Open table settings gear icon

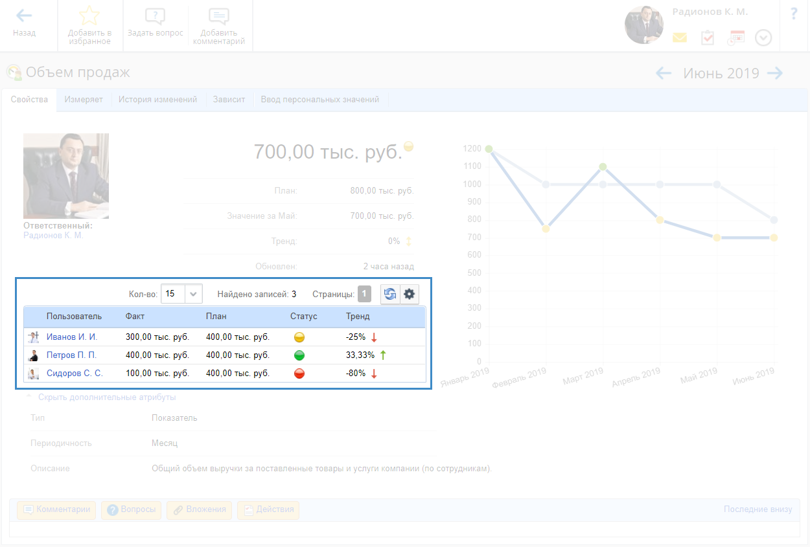point(410,294)
